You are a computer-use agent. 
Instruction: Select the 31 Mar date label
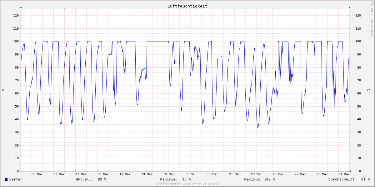coord(344,174)
